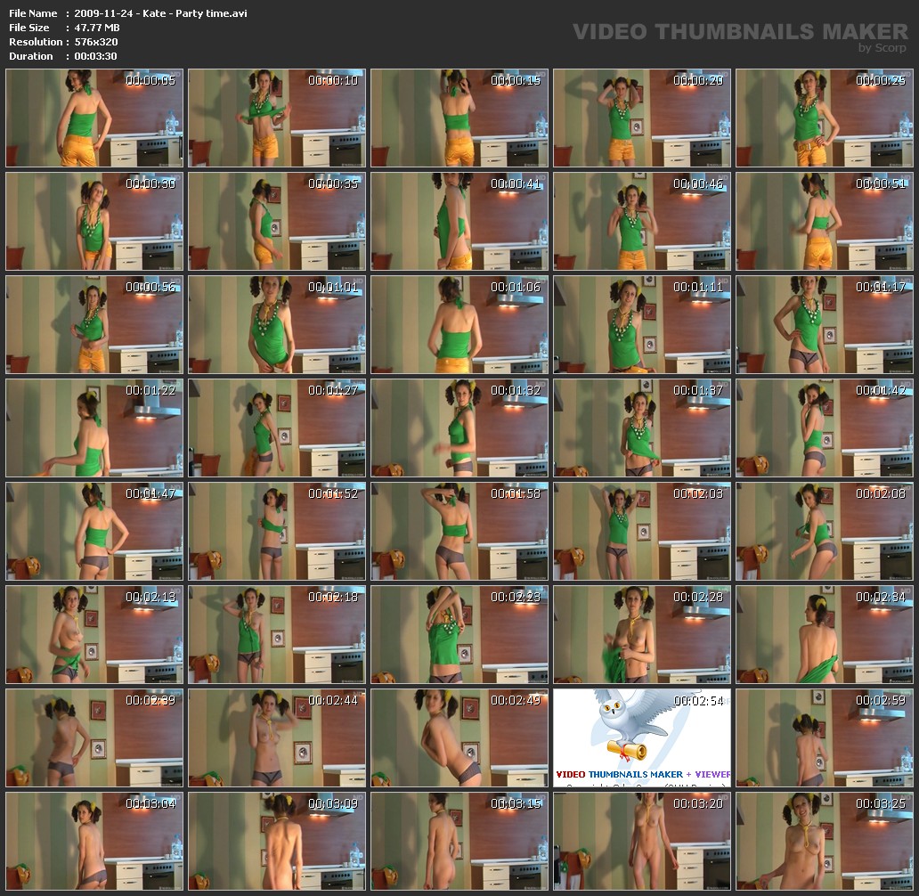Click the 00:01:32 timestamp label
Viewport: 919px width, 896px height.
516,390
